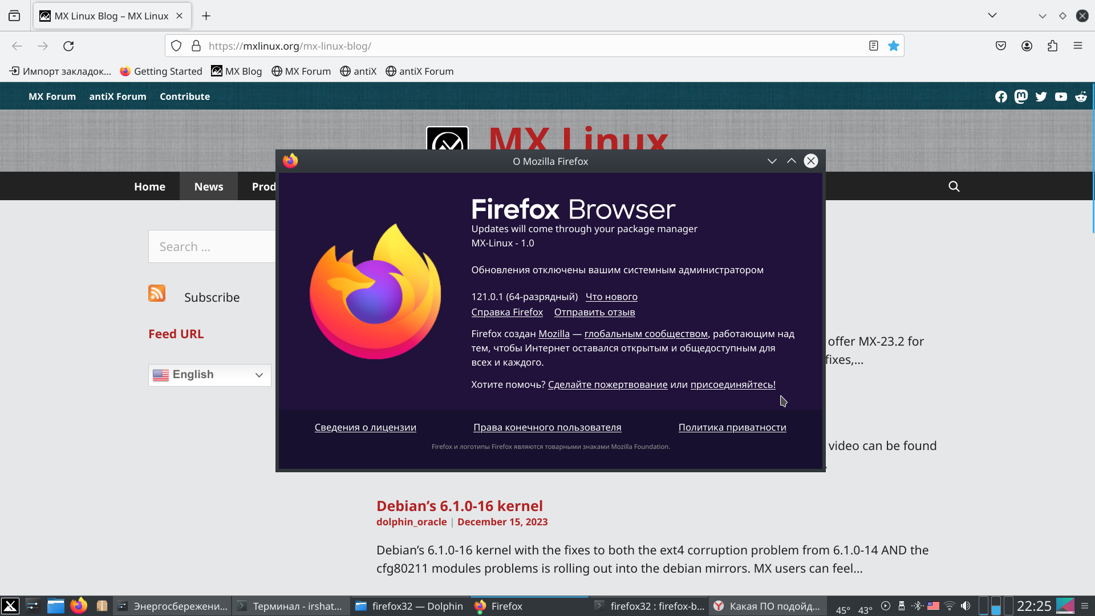
Task: Open Сведения о лицензии link
Action: pyautogui.click(x=365, y=427)
